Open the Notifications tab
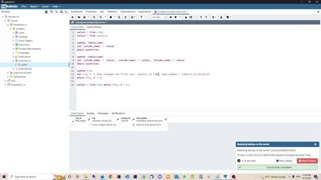 [118, 113]
